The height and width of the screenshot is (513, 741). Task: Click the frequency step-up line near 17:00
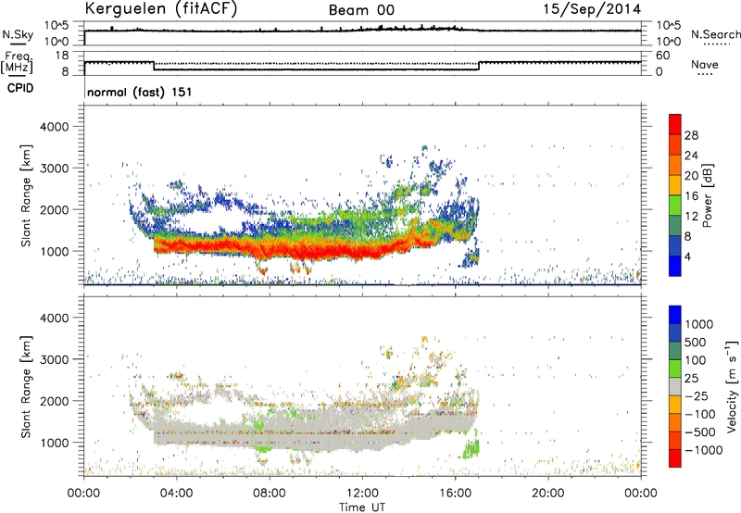[x=479, y=66]
